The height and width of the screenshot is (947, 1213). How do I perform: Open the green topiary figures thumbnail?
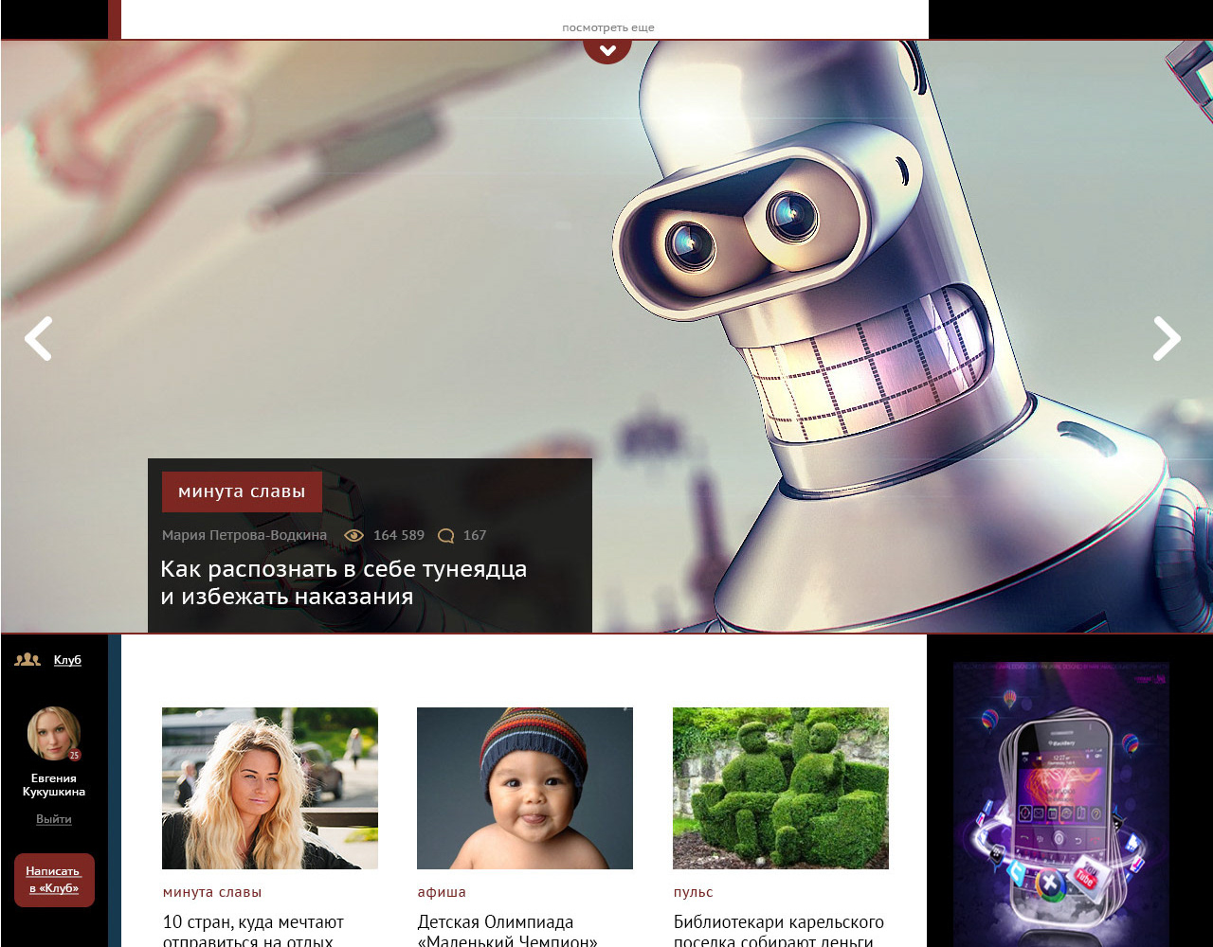coord(781,789)
